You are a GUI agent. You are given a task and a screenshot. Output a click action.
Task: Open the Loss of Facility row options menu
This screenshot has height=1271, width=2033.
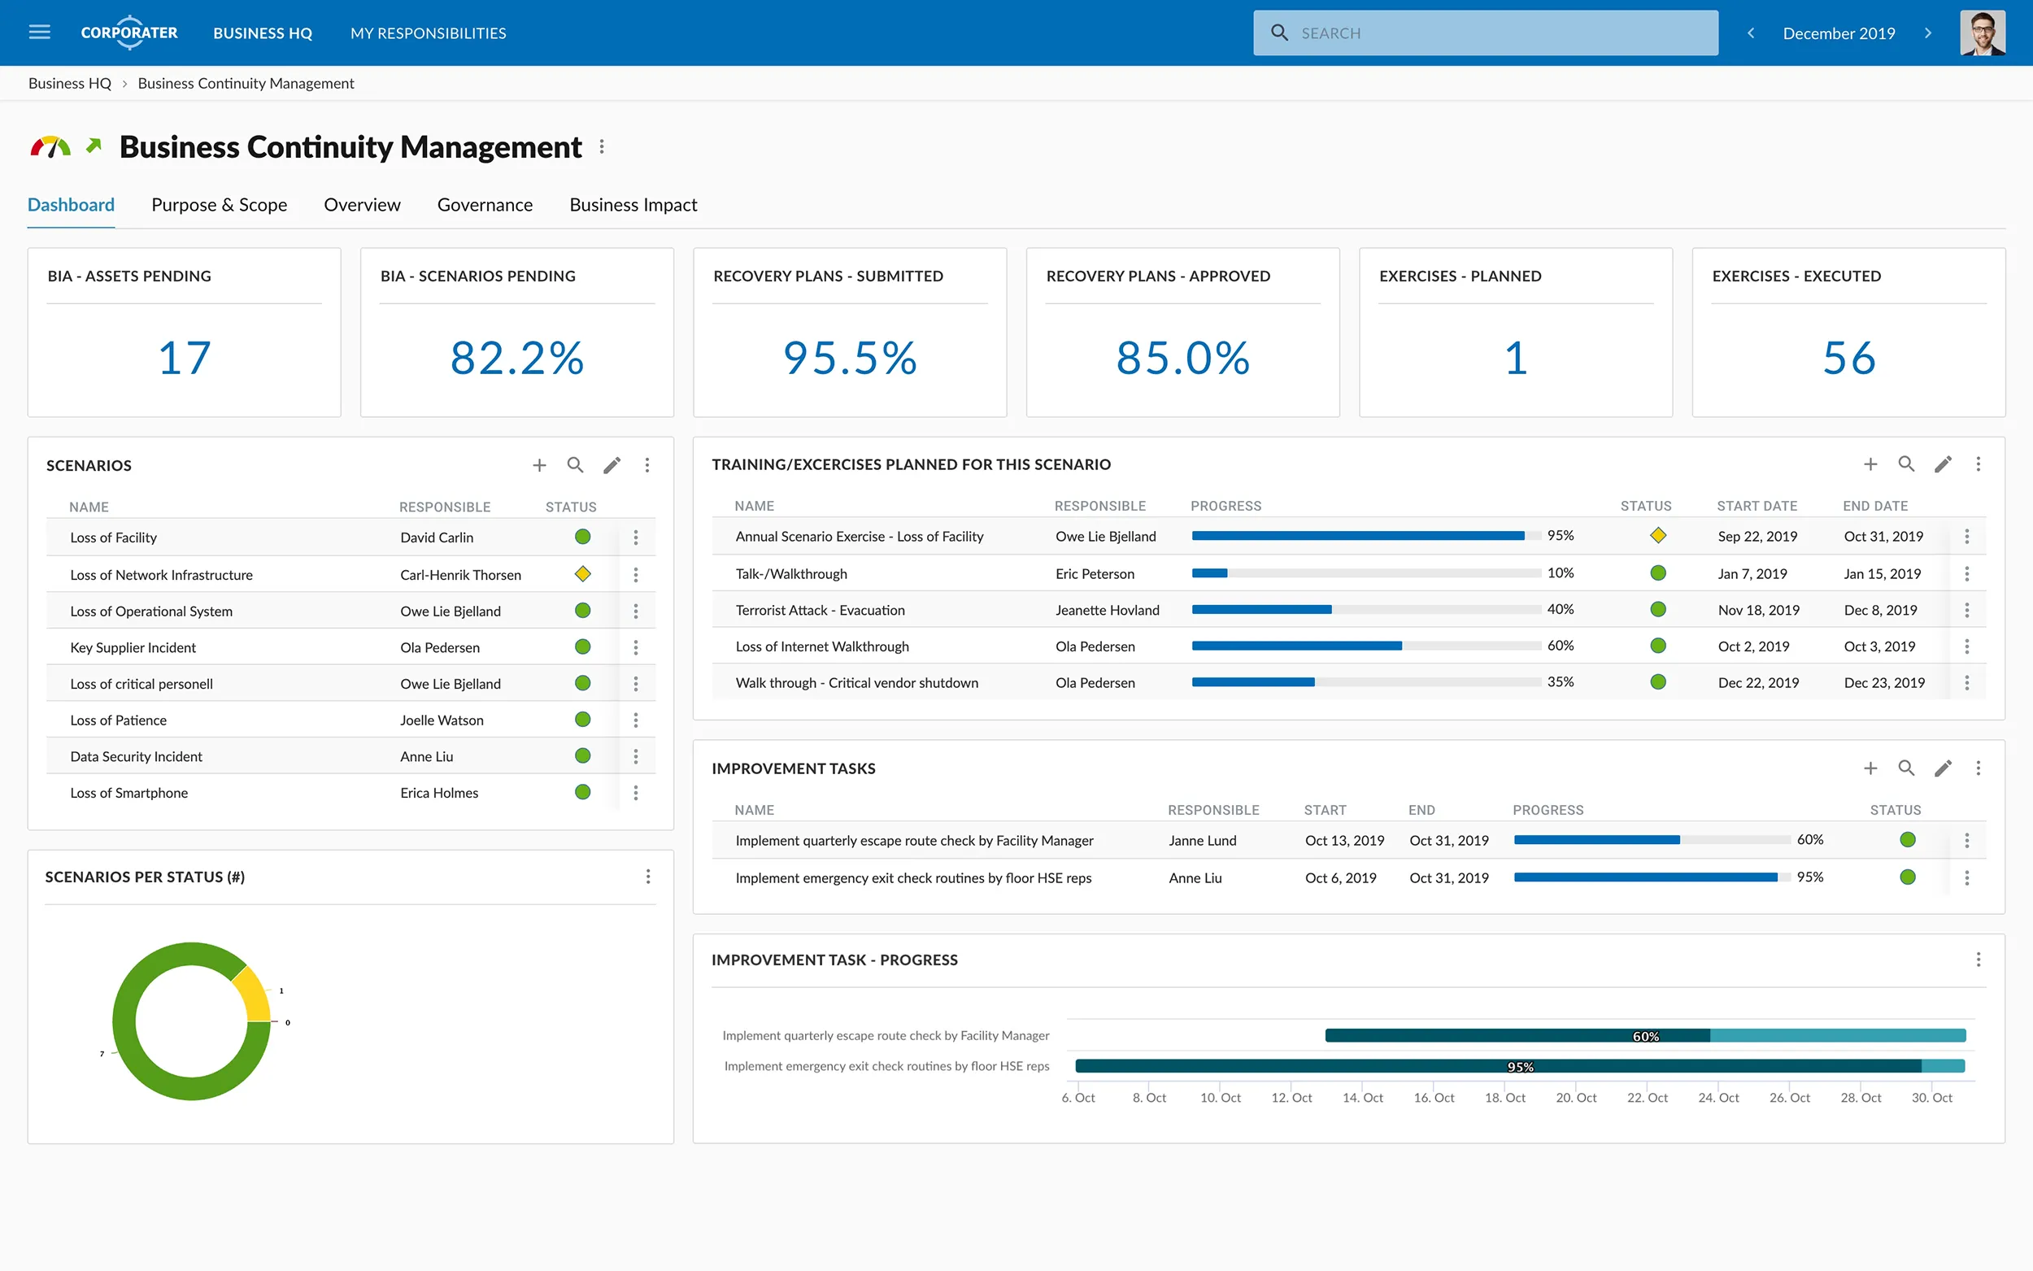[x=635, y=538]
